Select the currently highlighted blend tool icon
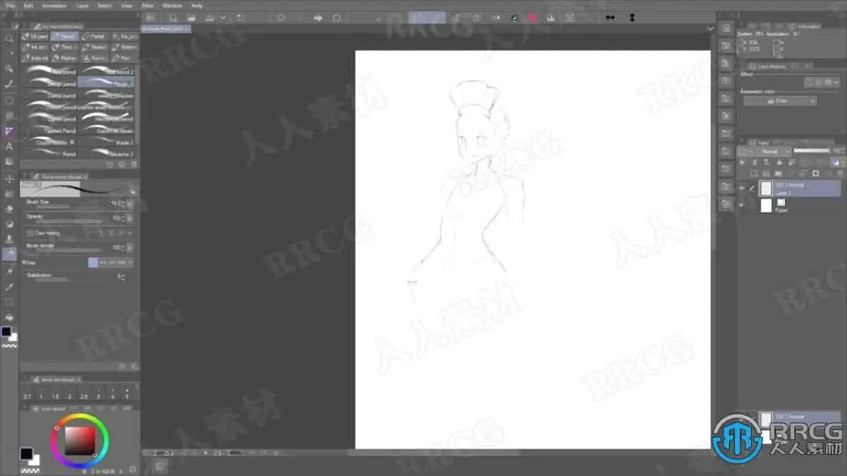Screen dimensions: 847x476 click(x=9, y=255)
